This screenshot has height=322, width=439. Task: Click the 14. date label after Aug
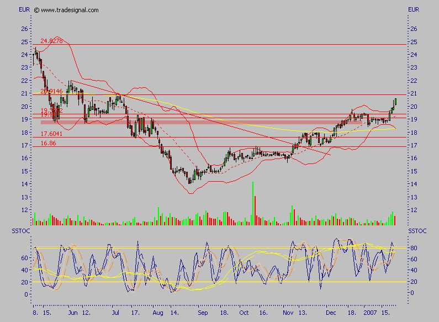[174, 313]
